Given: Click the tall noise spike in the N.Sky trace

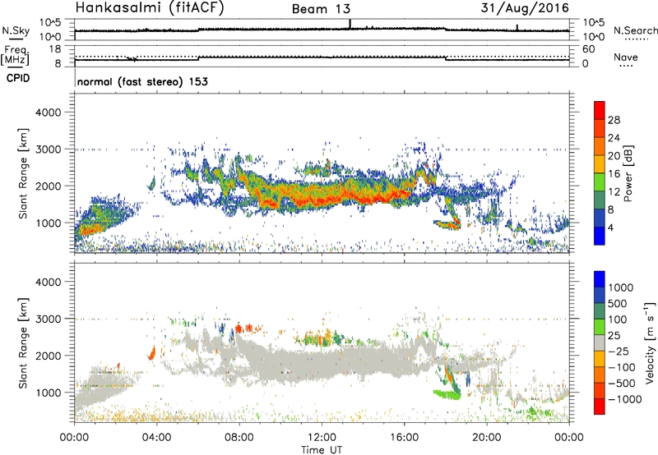Looking at the screenshot, I should point(350,24).
